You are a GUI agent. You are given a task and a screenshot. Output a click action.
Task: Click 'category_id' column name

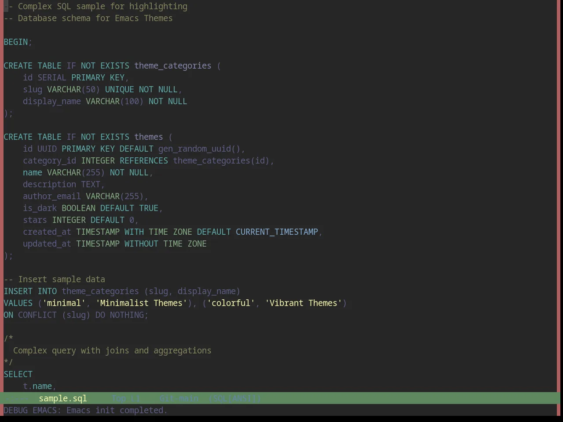pos(49,161)
